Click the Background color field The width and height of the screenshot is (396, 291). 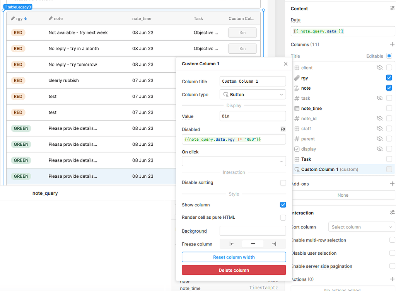[x=253, y=230]
